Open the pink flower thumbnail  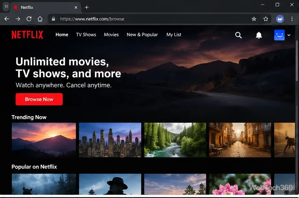pyautogui.click(x=240, y=184)
